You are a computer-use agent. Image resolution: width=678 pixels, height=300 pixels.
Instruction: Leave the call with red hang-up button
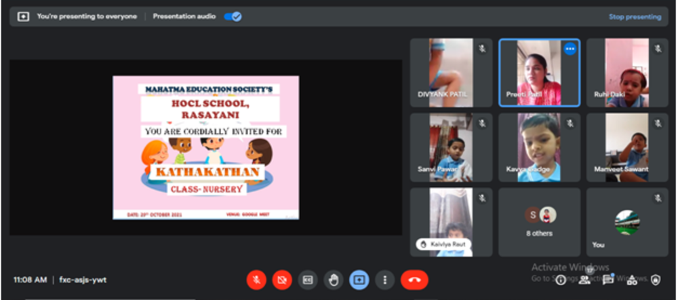pyautogui.click(x=414, y=280)
